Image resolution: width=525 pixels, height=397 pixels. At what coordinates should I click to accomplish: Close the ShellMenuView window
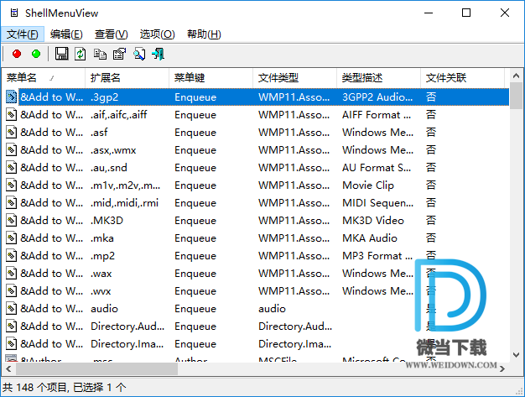pos(505,13)
